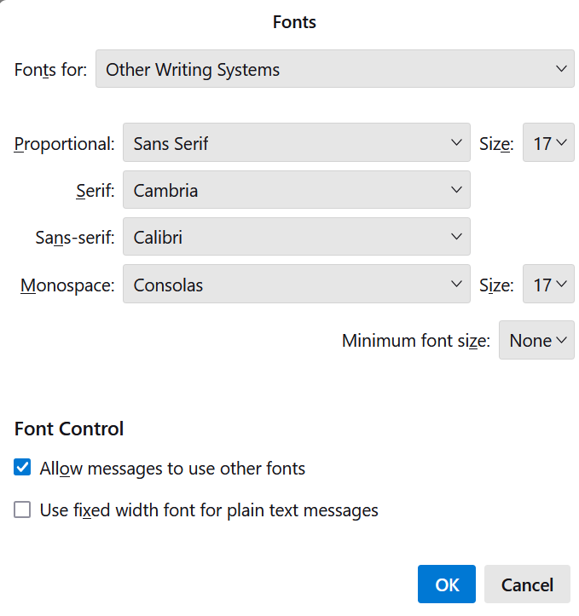Uncheck Allow messages to use other fonts

[22, 467]
